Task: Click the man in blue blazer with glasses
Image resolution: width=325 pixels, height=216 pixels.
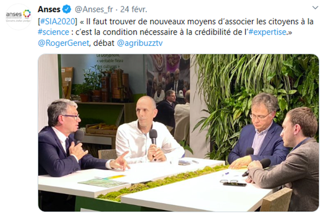Action: tap(259, 132)
